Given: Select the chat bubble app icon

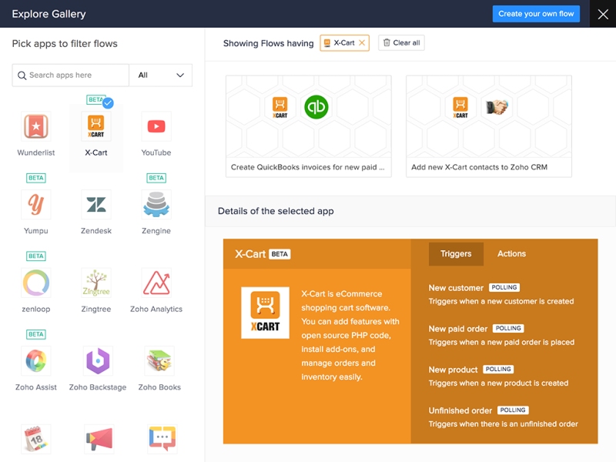Looking at the screenshot, I should point(162,439).
